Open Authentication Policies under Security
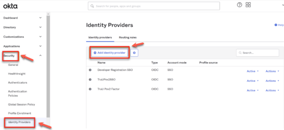 click(x=18, y=94)
